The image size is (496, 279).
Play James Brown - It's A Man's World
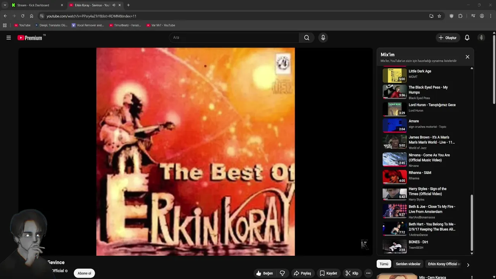tap(424, 142)
